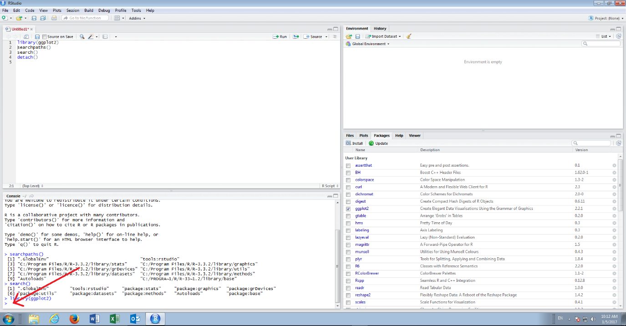Remove the Rcpp package via its X icon
This screenshot has width=626, height=326.
pyautogui.click(x=614, y=280)
